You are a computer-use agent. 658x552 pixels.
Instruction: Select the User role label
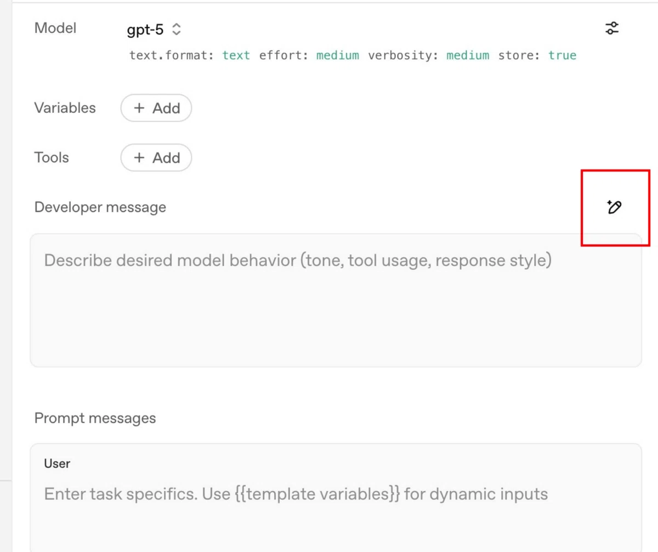[57, 464]
